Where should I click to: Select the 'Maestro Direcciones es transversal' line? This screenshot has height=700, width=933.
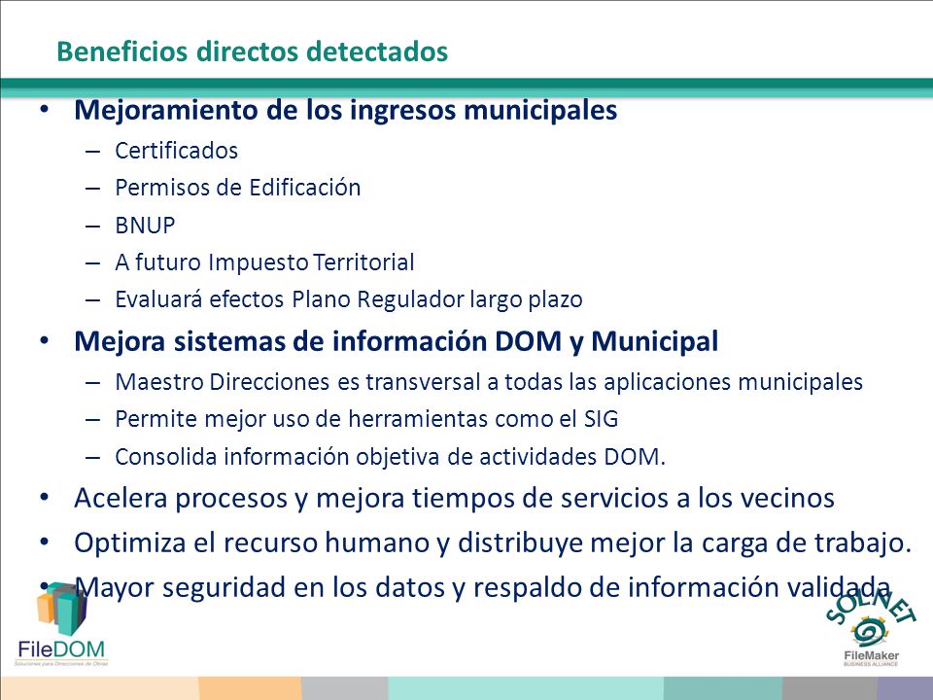coord(489,381)
